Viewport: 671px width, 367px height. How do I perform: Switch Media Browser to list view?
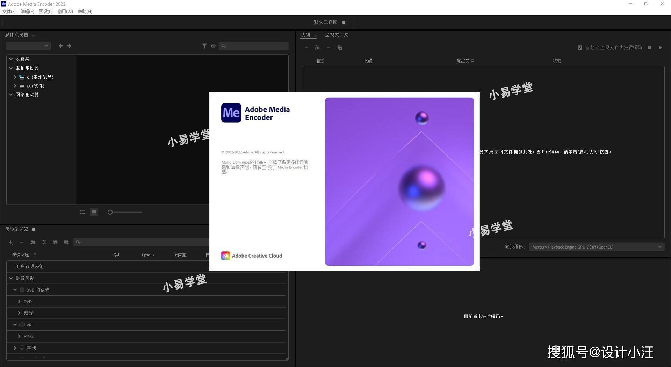(x=83, y=212)
